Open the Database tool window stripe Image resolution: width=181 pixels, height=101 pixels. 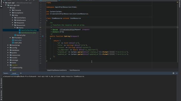pyautogui.click(x=180, y=4)
